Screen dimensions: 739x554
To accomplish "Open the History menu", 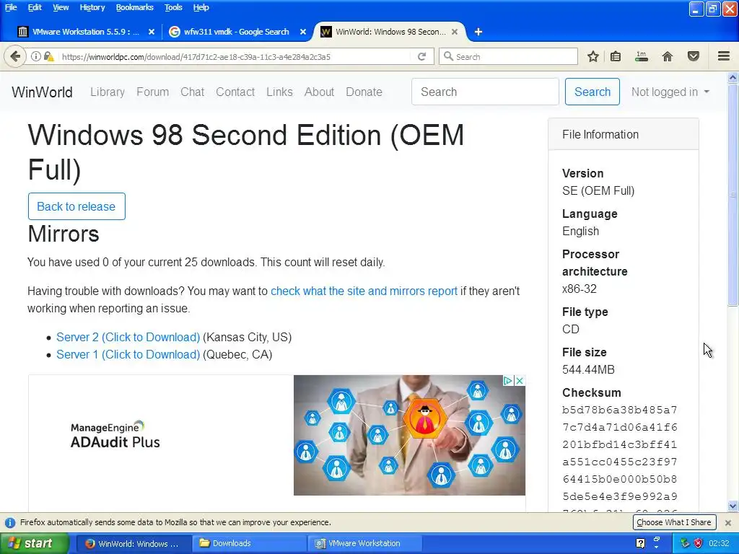I will (92, 7).
